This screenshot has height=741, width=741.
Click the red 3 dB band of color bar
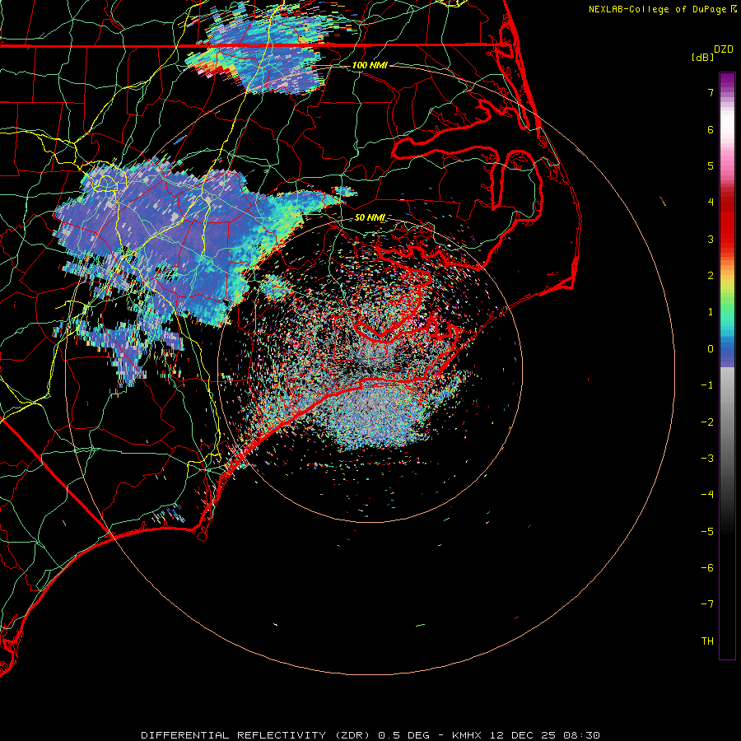(727, 239)
